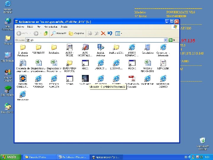This screenshot has height=160, width=213.
Task: Select the DATAWIN CONSULTA shortcut
Action: coord(23,81)
